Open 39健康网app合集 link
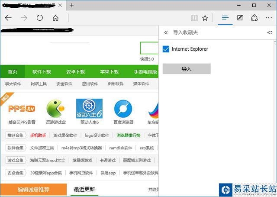 [46, 173]
